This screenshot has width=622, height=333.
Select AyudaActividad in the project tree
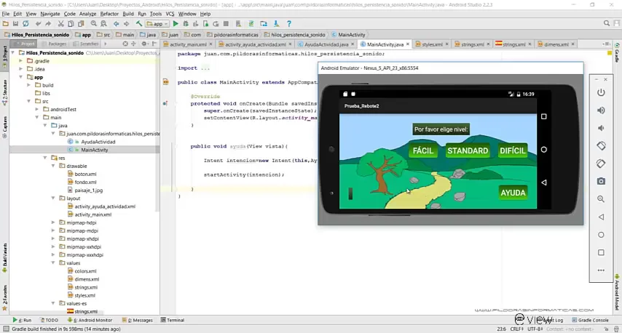point(98,142)
